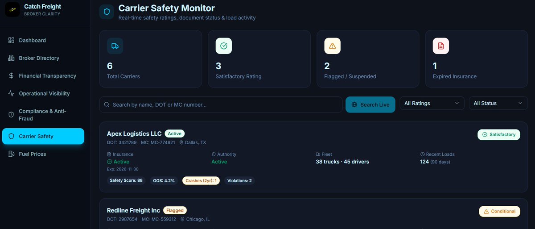Click the globe icon on Search Live button

tap(354, 104)
